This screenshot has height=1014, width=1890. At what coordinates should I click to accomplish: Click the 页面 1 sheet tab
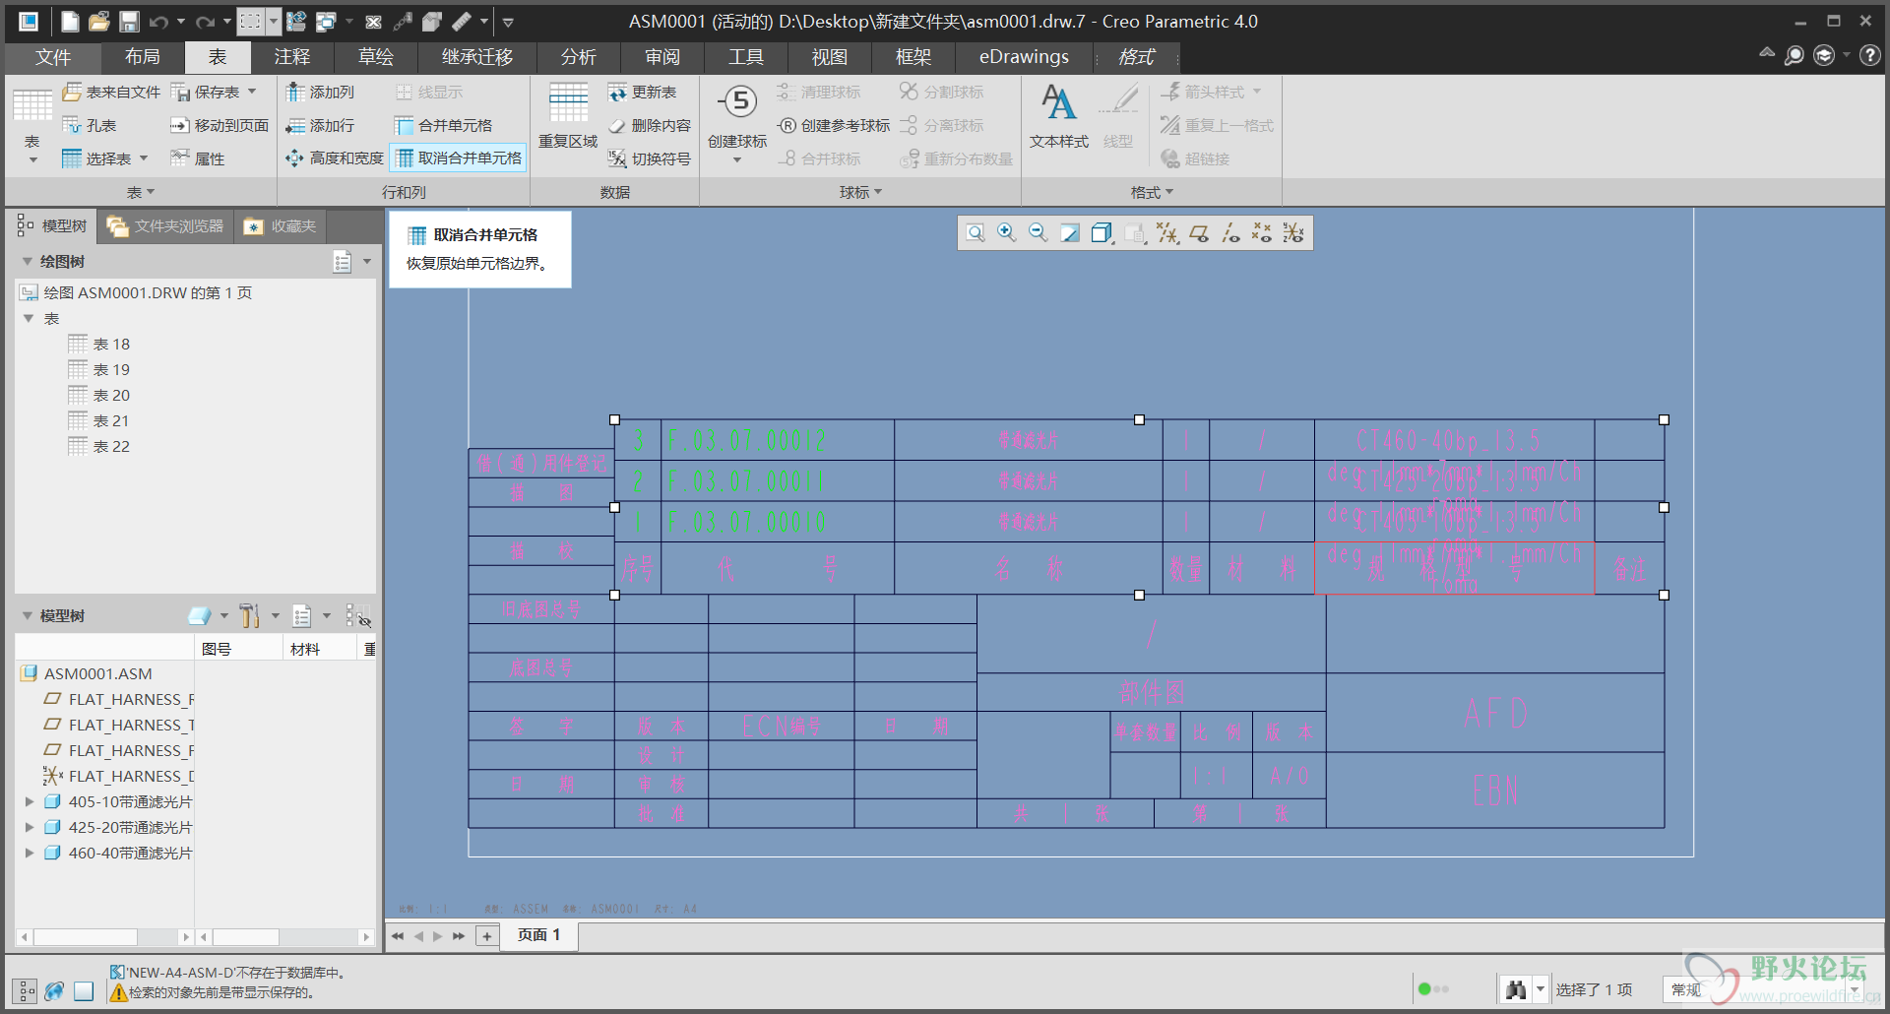[x=538, y=935]
